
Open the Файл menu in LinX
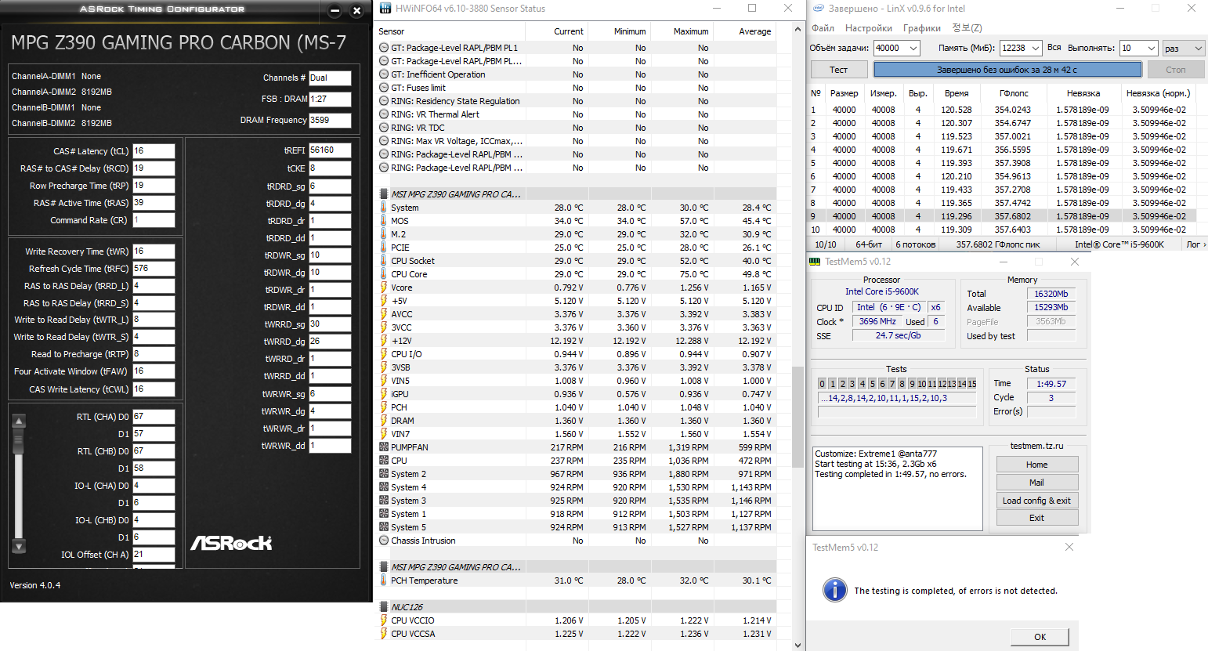coord(823,28)
